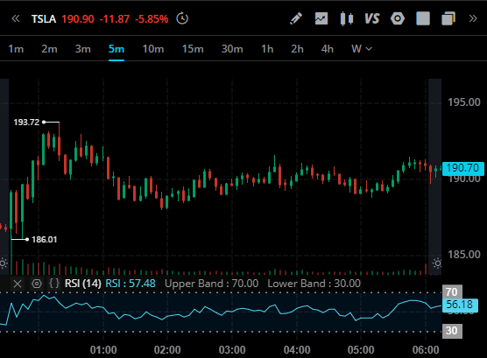Click the TSLA ticker symbol
487x358 pixels.
point(44,19)
